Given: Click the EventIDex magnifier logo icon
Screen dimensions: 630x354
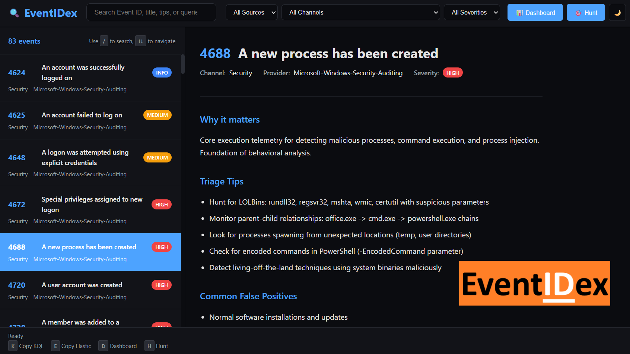Looking at the screenshot, I should click(14, 13).
